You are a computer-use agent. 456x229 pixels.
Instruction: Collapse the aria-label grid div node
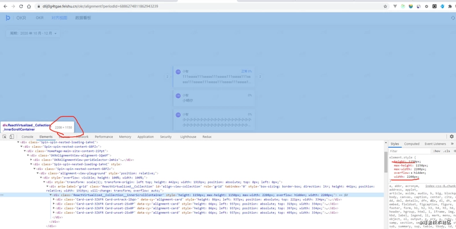click(x=47, y=186)
